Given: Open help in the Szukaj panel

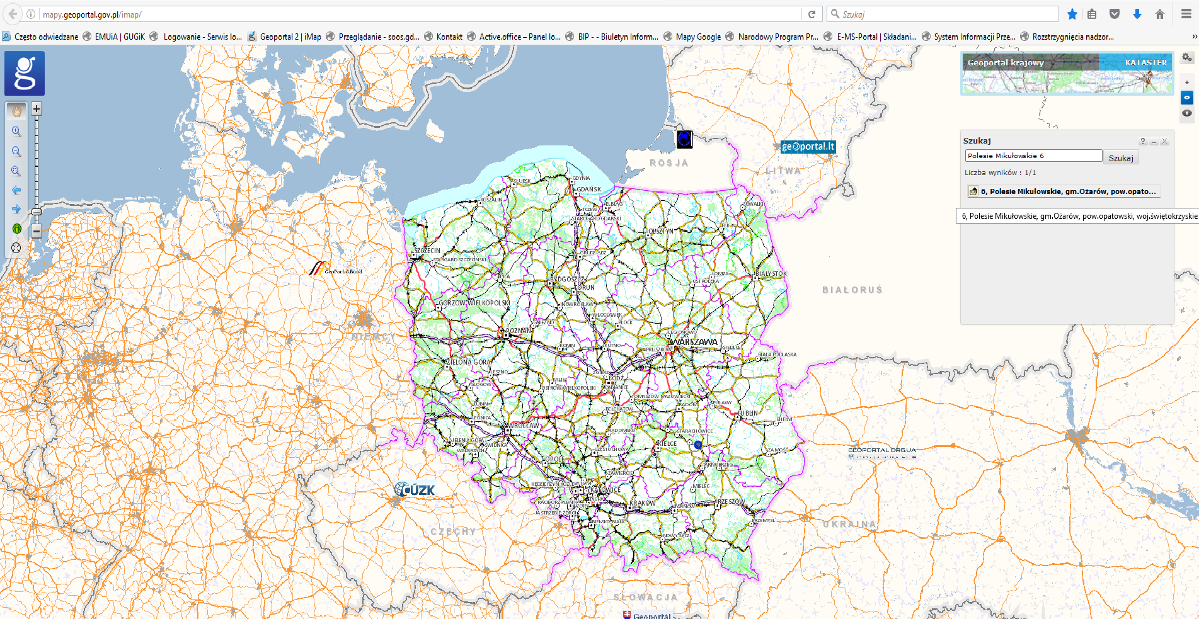Looking at the screenshot, I should pyautogui.click(x=1142, y=141).
